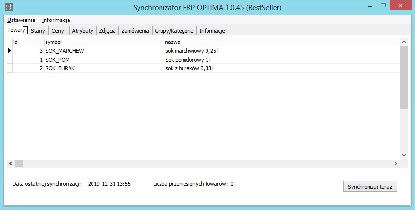Screen dimensions: 415x210
Task: Click the row header of SOK_POM row
Action: coord(9,60)
